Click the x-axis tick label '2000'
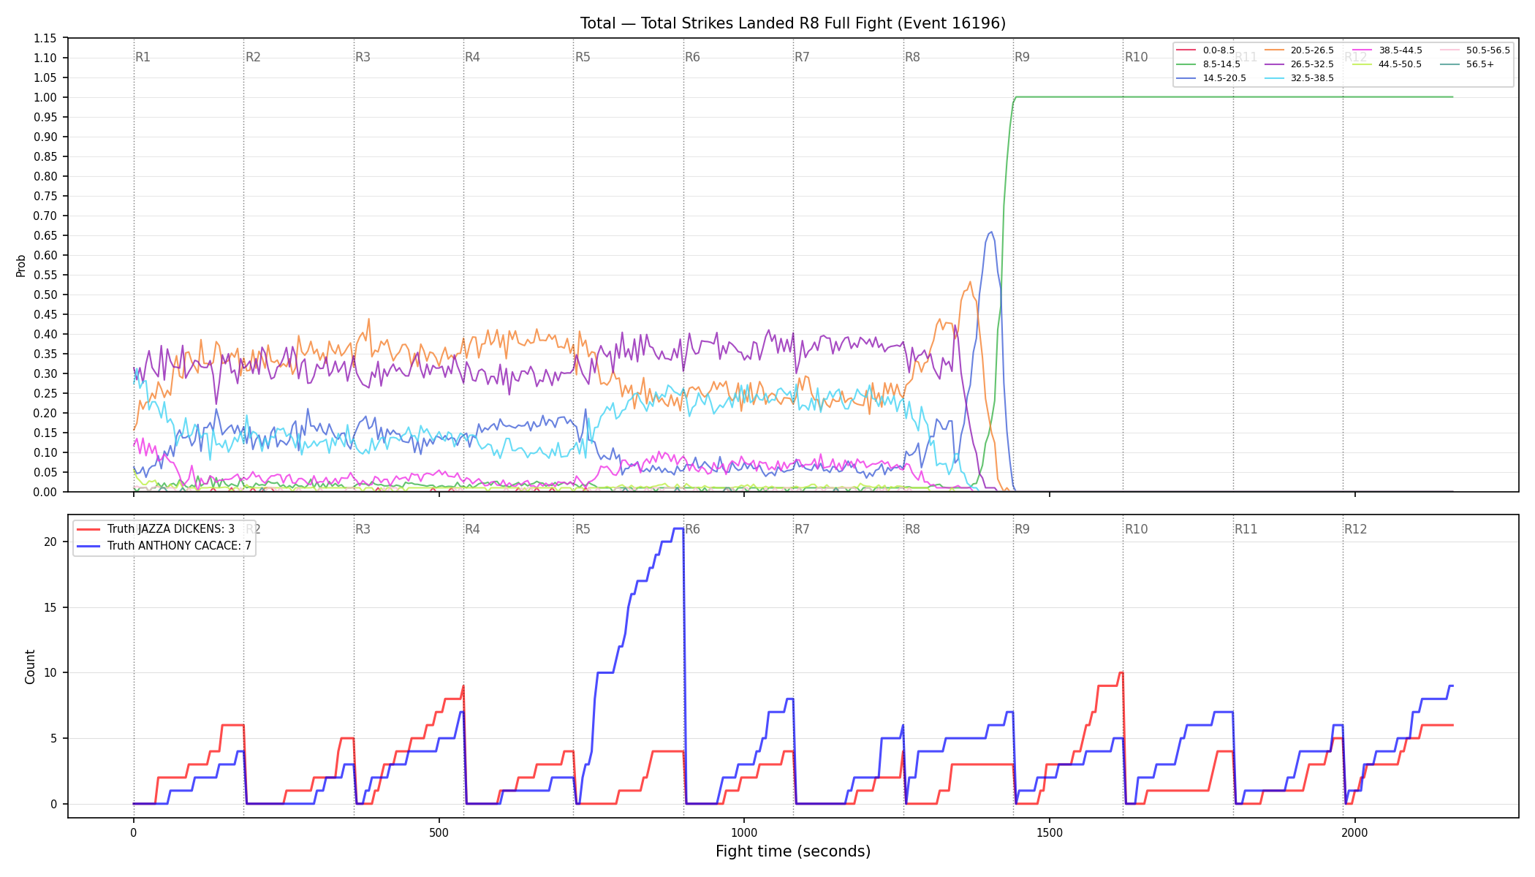1535x877 pixels. tap(1355, 832)
